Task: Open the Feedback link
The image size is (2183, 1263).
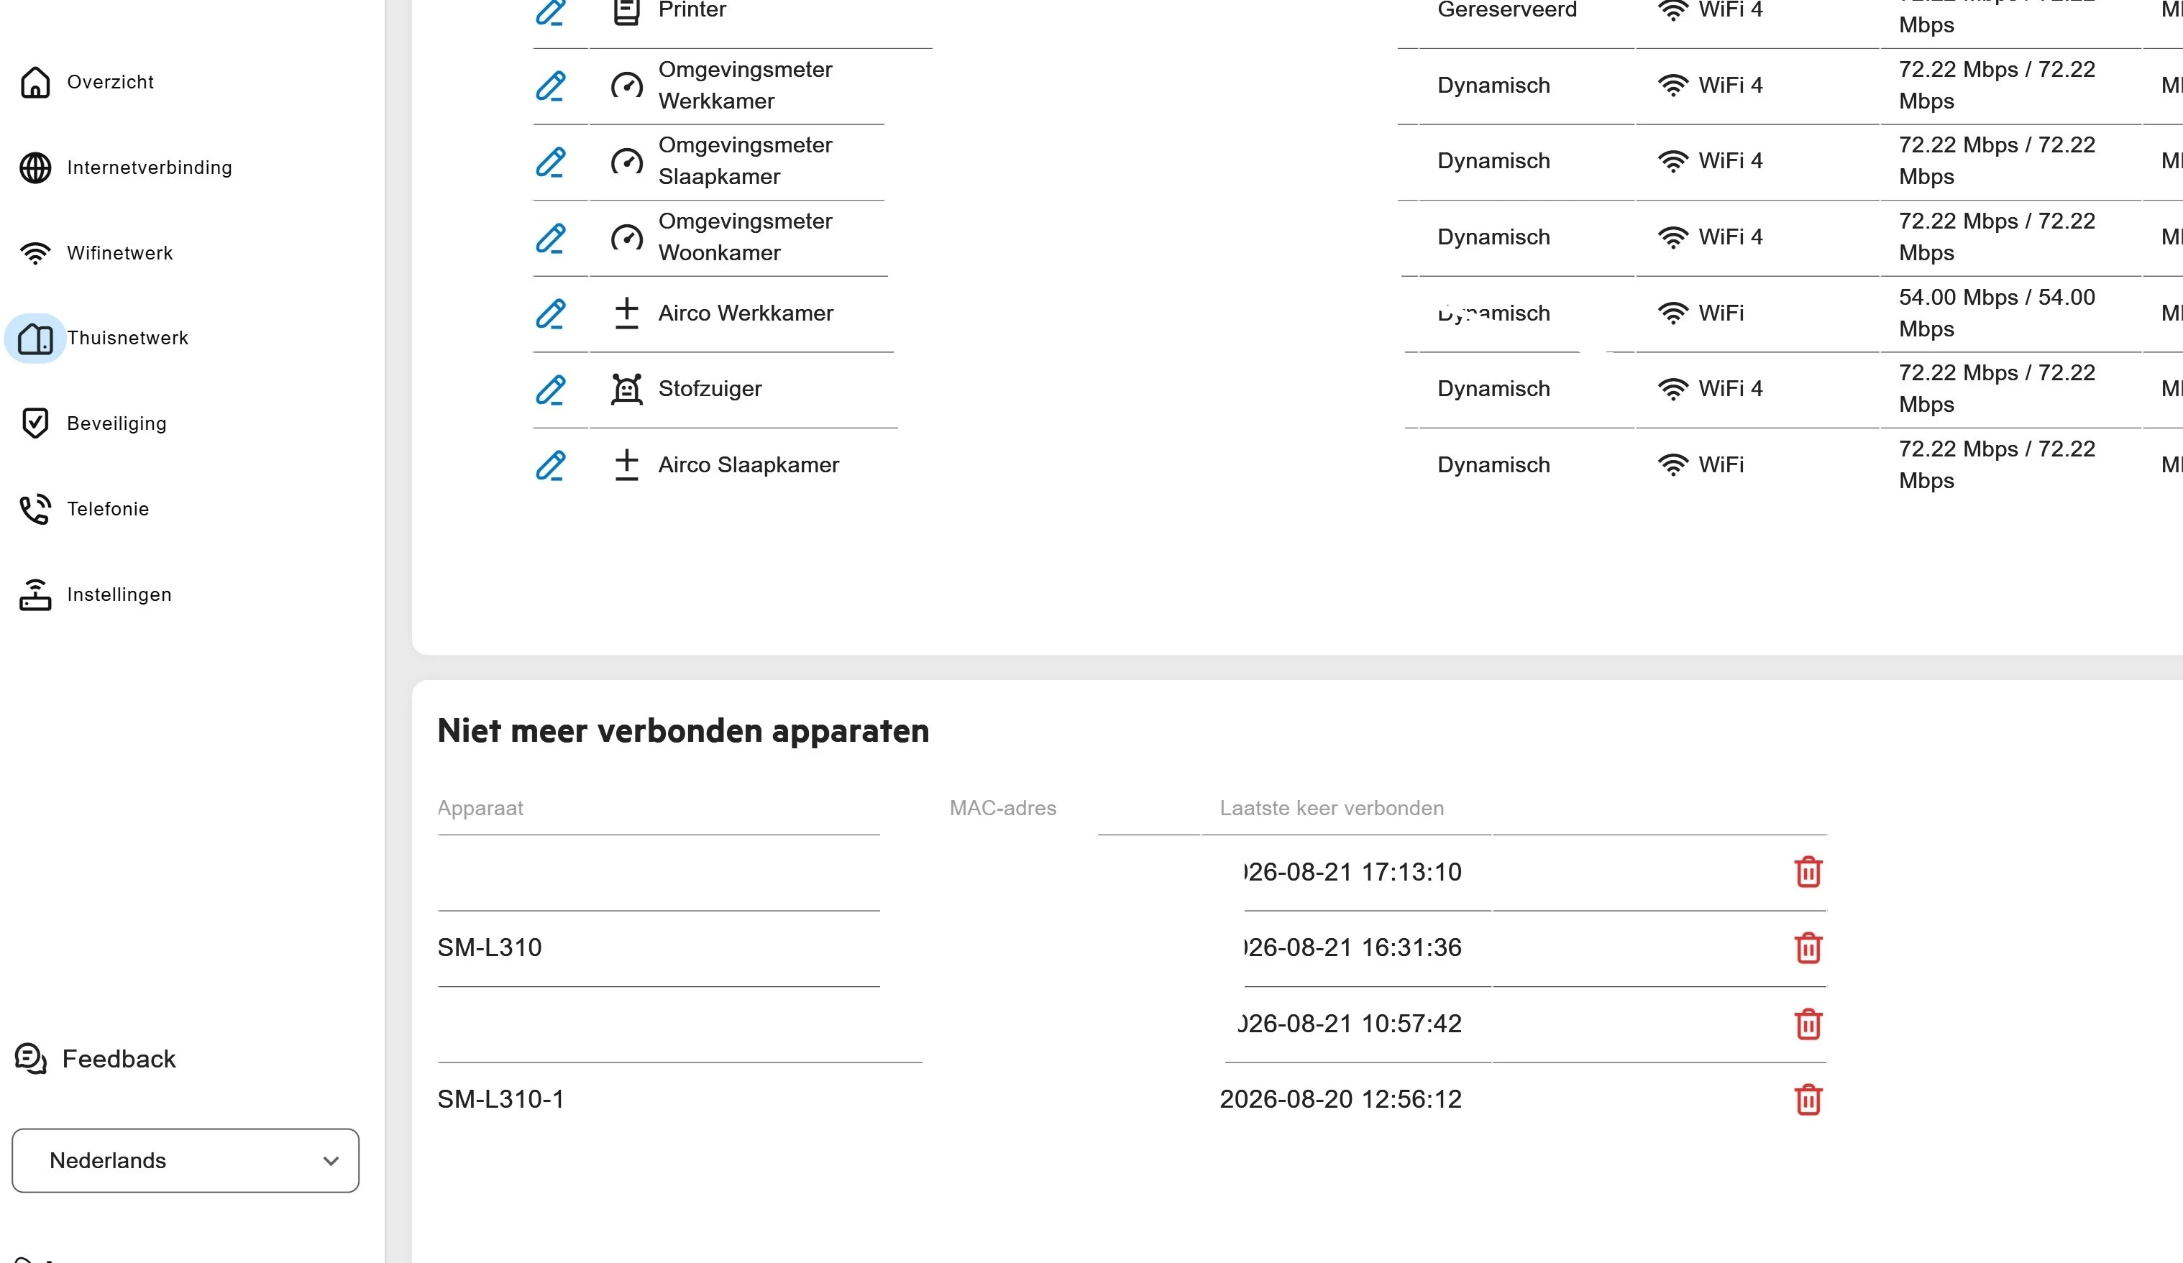Action: [x=119, y=1059]
